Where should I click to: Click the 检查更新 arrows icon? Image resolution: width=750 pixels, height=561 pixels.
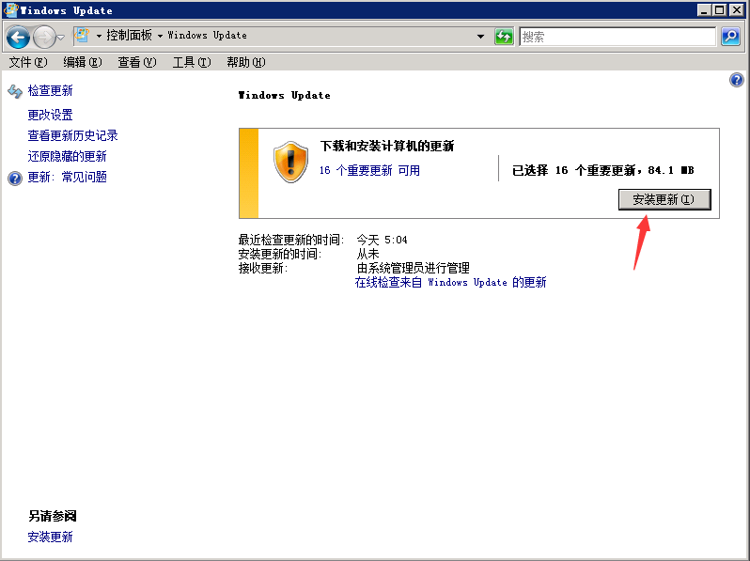(15, 91)
